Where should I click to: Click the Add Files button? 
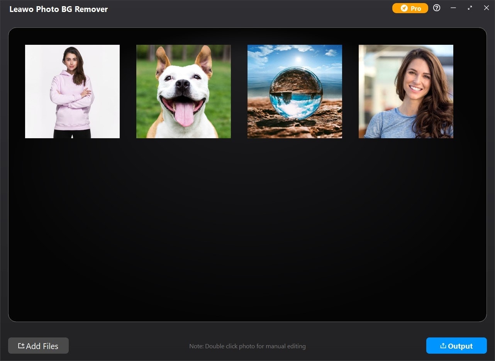click(38, 346)
